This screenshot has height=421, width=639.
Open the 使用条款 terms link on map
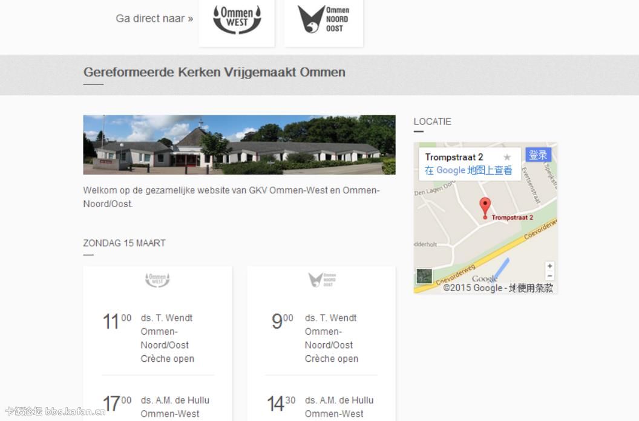(535, 288)
